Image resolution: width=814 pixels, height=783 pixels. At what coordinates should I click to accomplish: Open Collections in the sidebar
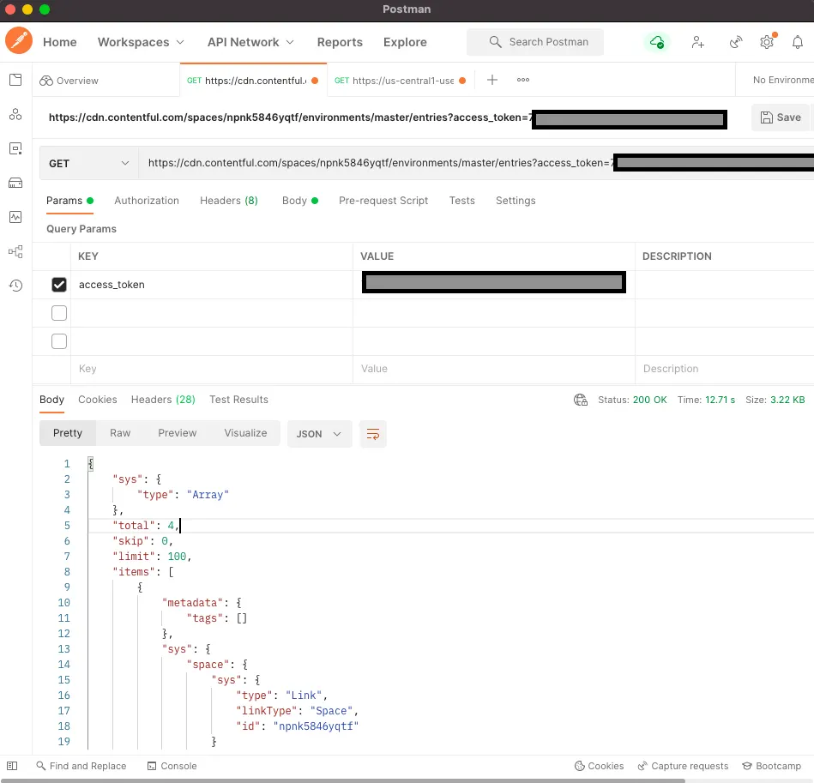15,80
